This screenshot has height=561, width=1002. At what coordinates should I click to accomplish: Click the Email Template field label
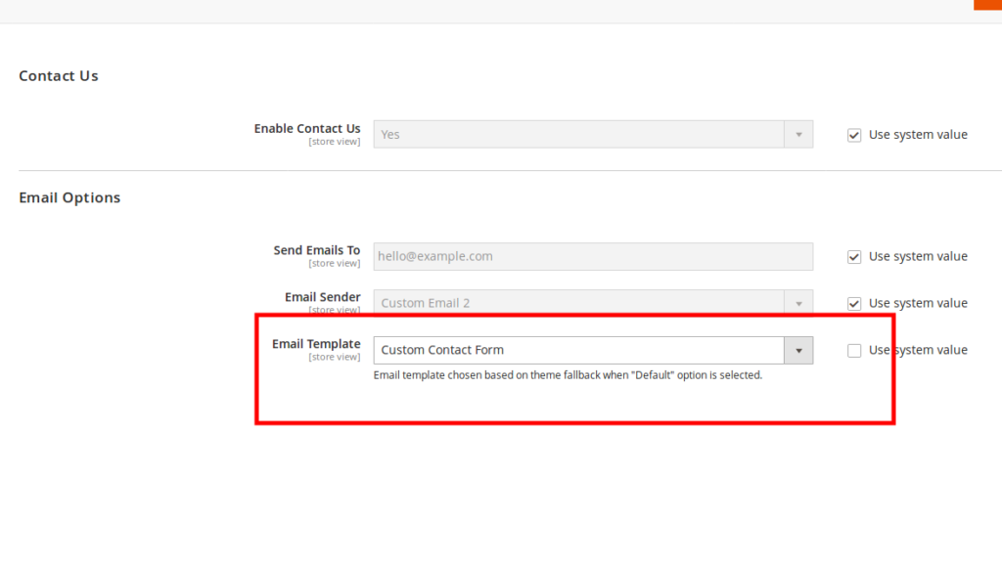(316, 344)
